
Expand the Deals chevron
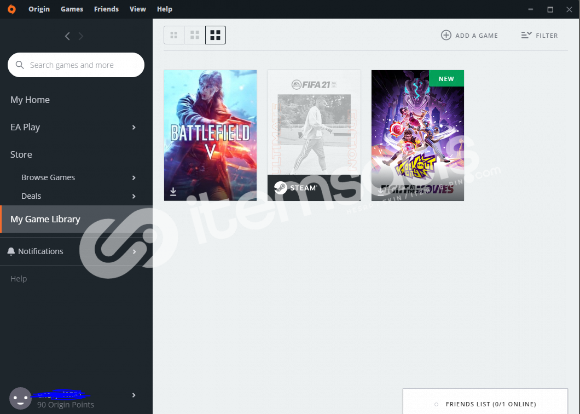(134, 196)
